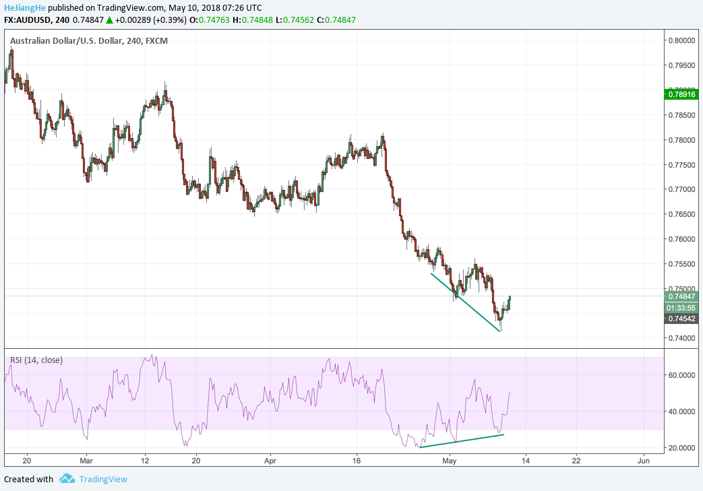Click the 0.77000 price axis value
The width and height of the screenshot is (703, 491).
tap(682, 189)
